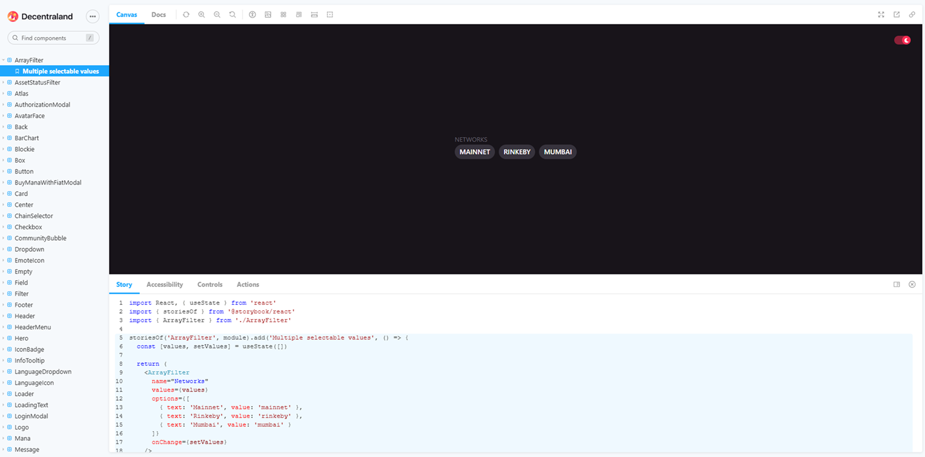Open the InfoTooltip component
925x457 pixels.
click(x=29, y=361)
